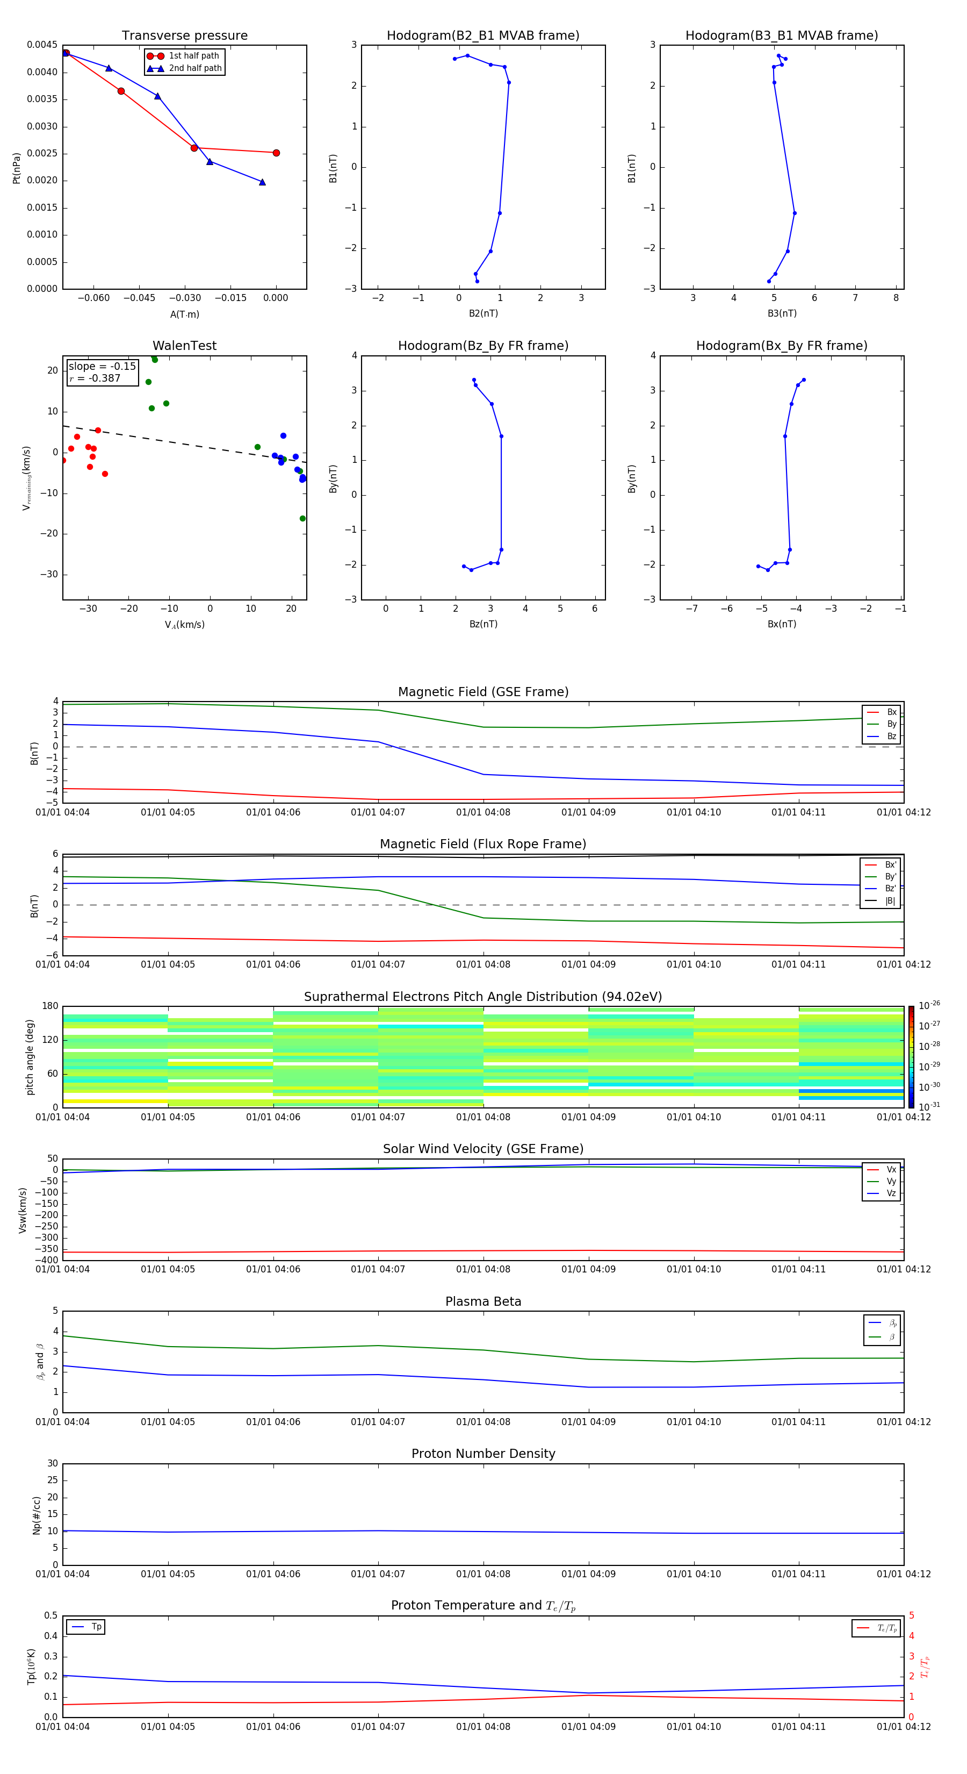Click the Te/Tp legend entry in temperature panel
Screen dimensions: 967x1774
point(877,1628)
